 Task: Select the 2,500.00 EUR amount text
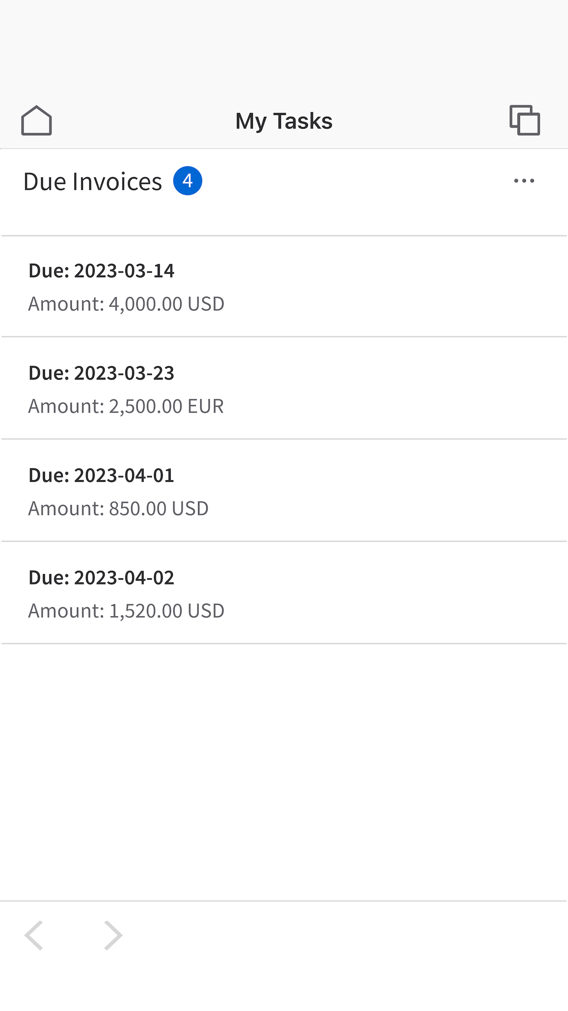pyautogui.click(x=126, y=406)
